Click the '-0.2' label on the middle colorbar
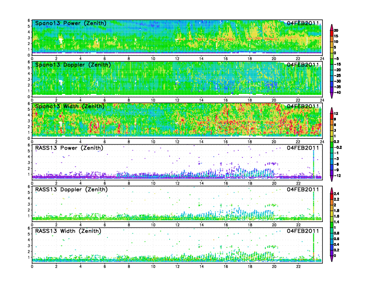 [x=338, y=148]
